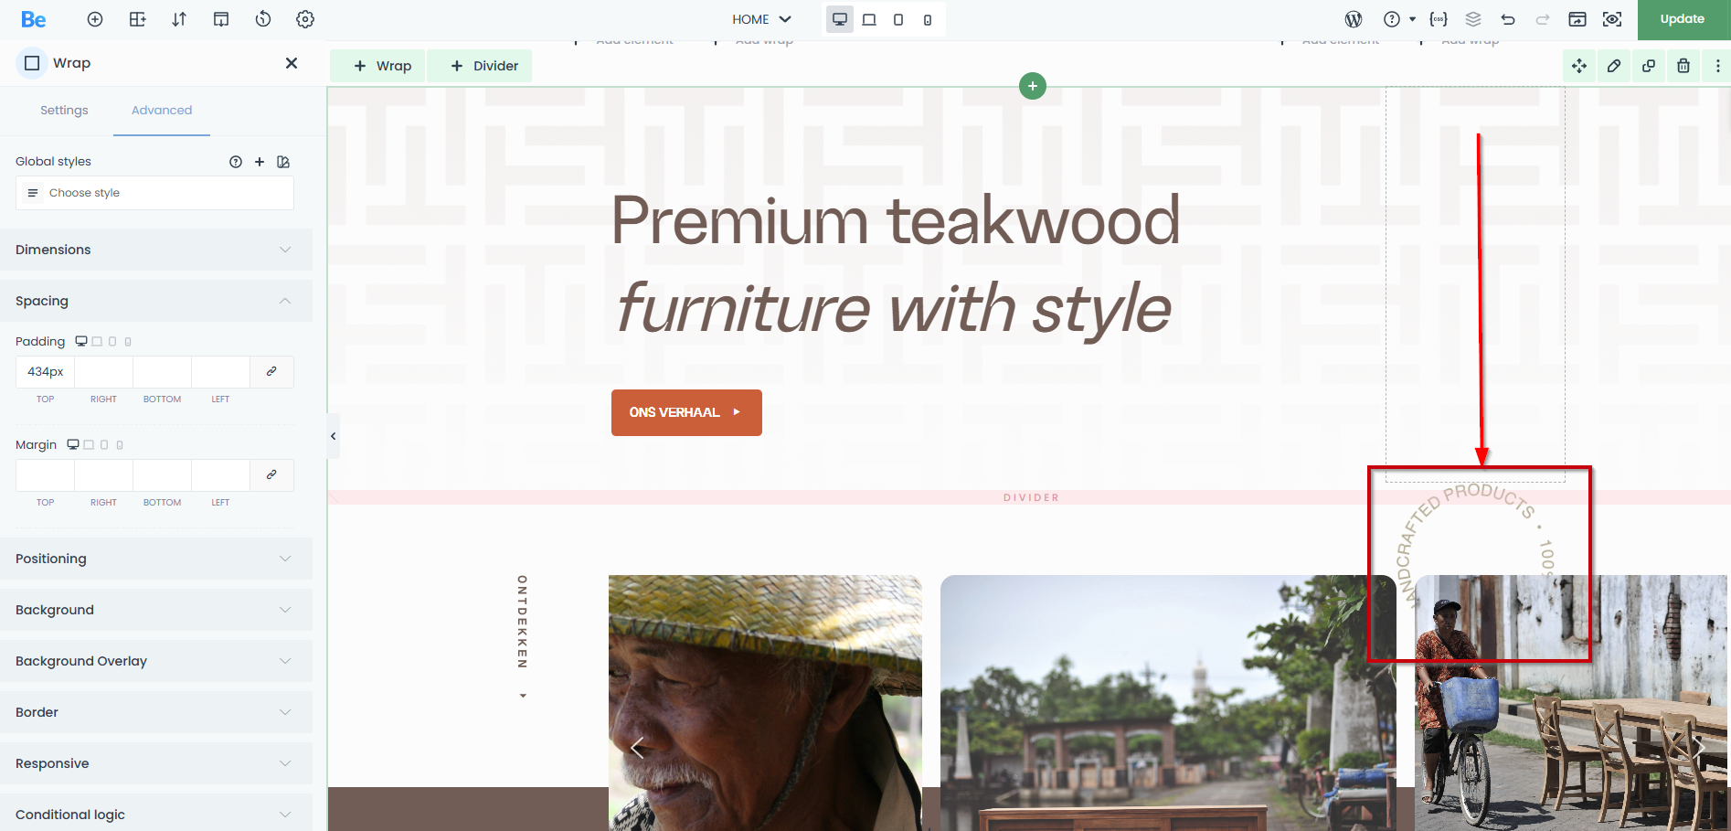
Task: Open the Choose style dropdown
Action: pos(154,193)
